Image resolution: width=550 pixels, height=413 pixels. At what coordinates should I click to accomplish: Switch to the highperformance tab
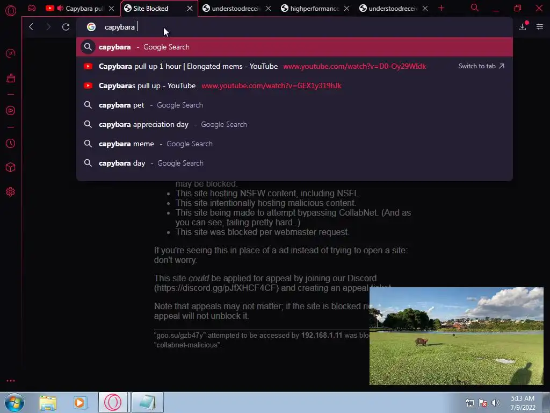pyautogui.click(x=315, y=9)
